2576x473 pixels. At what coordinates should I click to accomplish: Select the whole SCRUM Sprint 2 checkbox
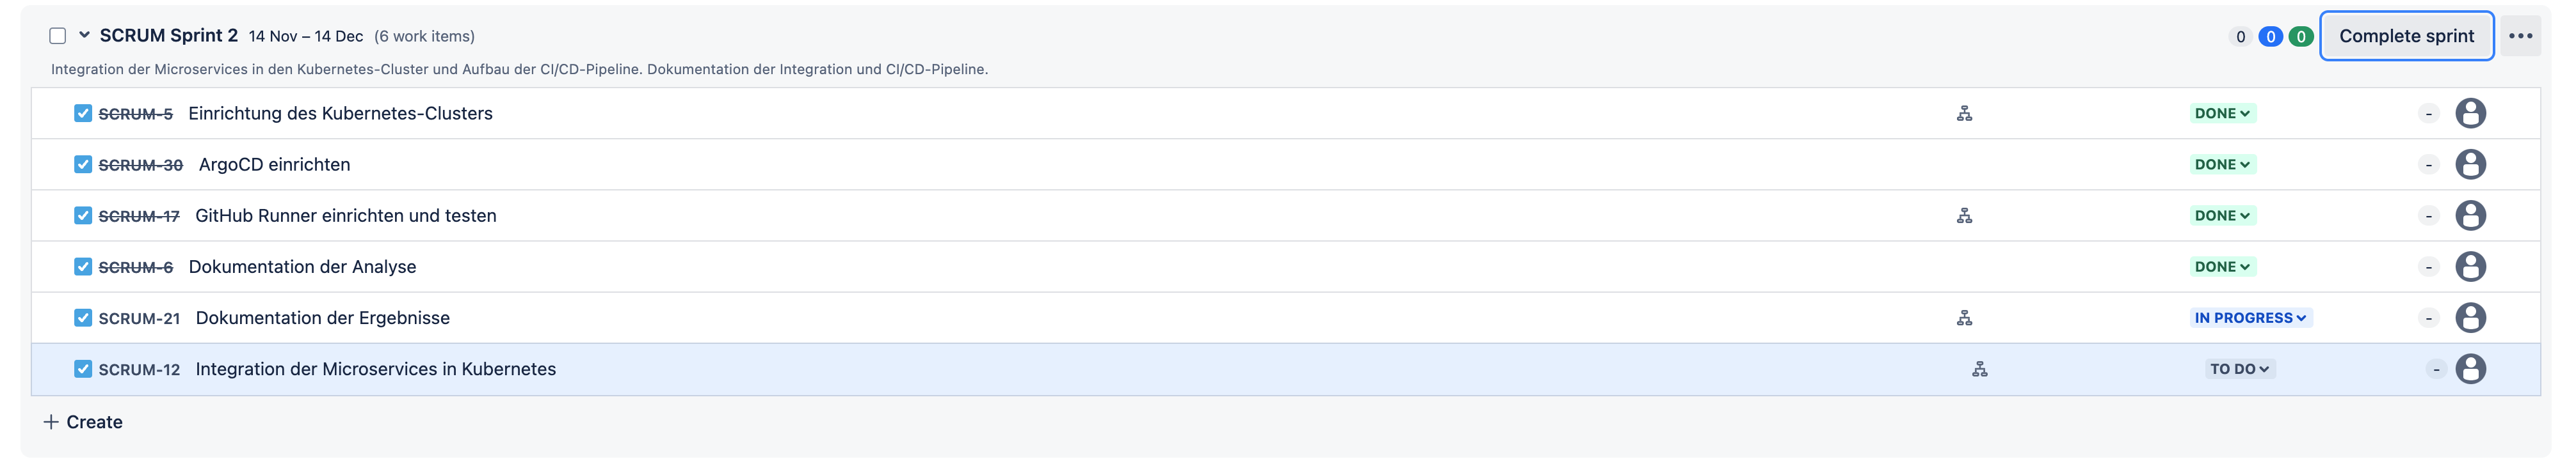(x=58, y=36)
